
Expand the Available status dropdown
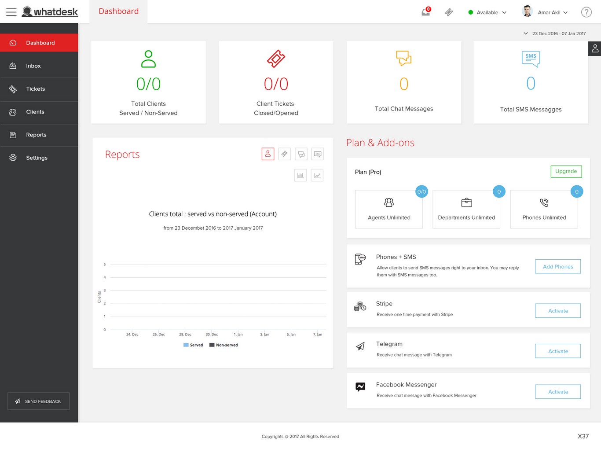pyautogui.click(x=487, y=12)
